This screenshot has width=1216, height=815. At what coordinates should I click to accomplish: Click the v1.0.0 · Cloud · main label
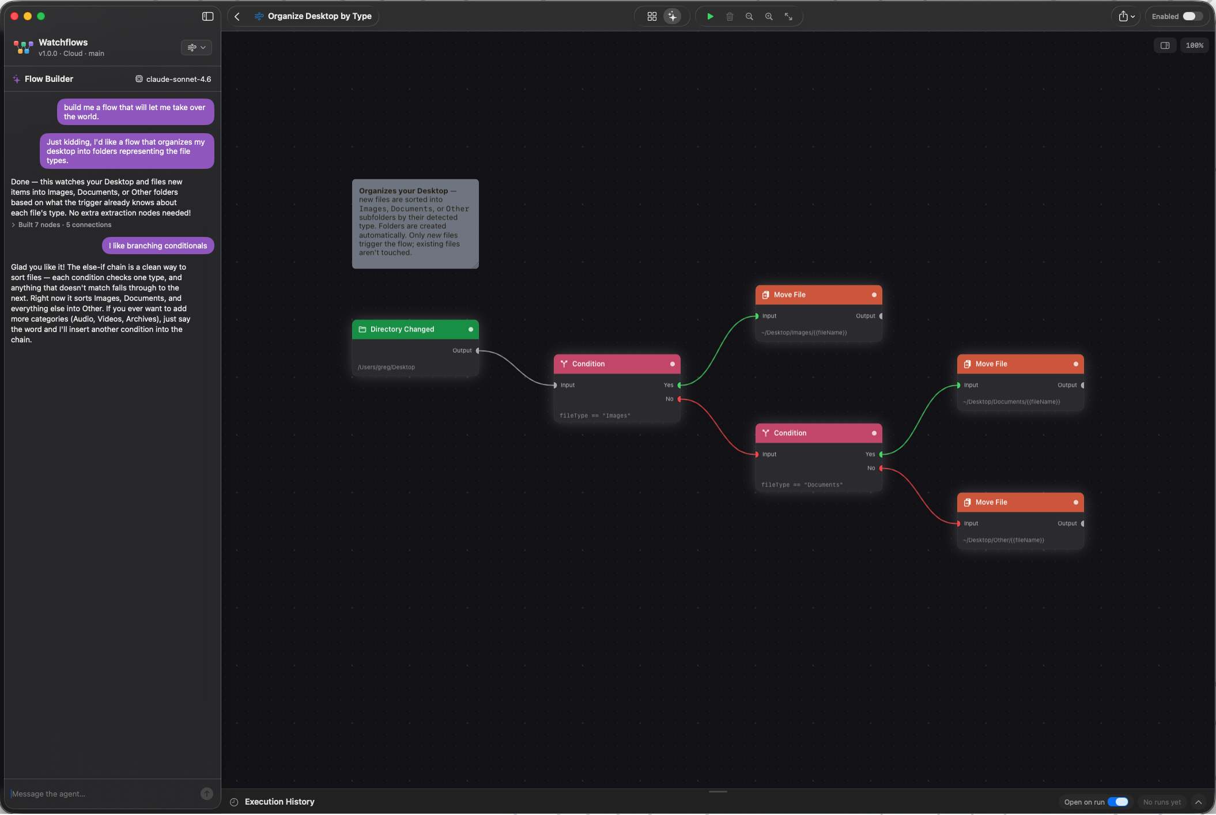tap(71, 54)
